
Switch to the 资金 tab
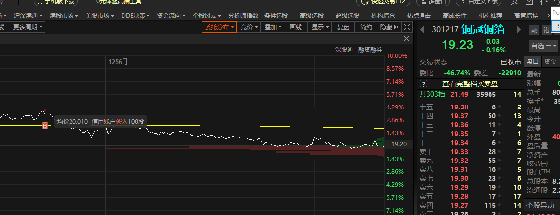[550, 62]
